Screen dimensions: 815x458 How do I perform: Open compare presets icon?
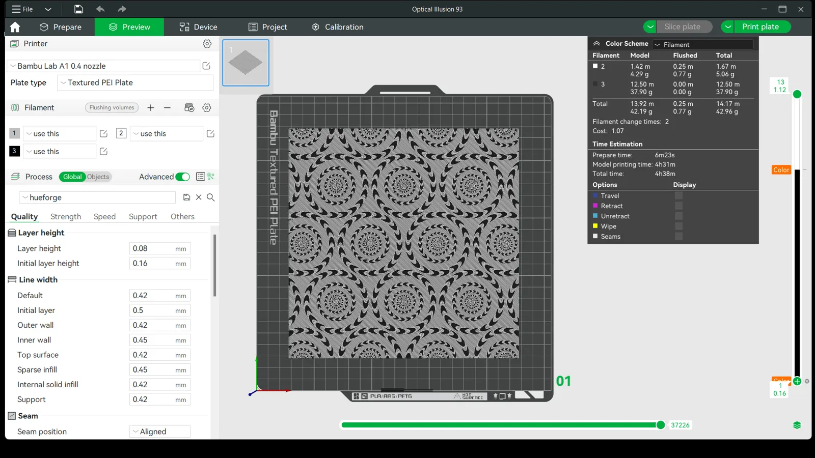click(211, 177)
